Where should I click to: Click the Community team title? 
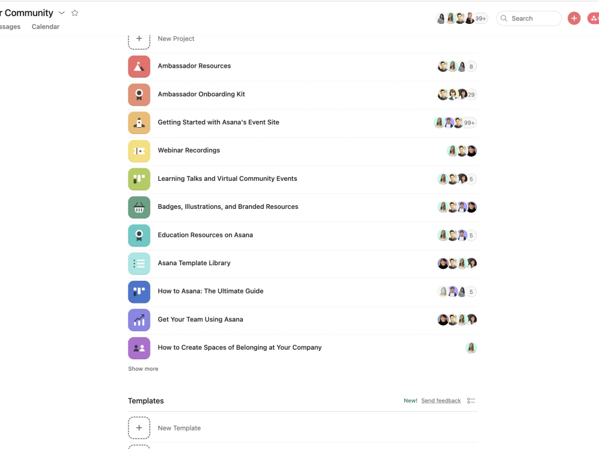(x=27, y=13)
